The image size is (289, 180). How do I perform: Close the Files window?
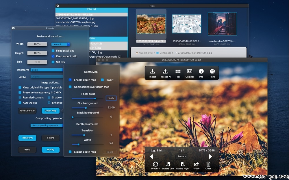click(x=58, y=6)
